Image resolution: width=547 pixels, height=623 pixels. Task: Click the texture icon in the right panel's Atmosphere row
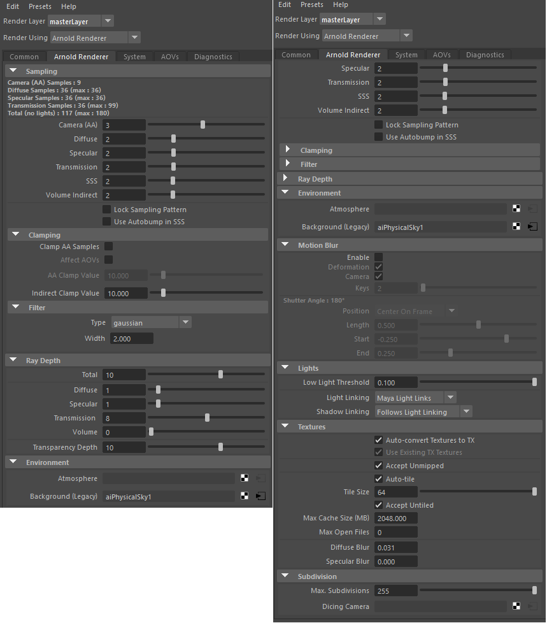[516, 208]
